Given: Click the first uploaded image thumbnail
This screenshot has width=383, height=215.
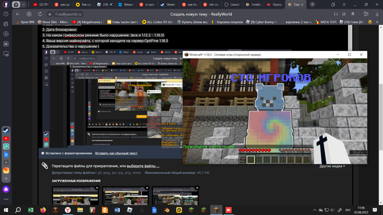Looking at the screenshot, I should coord(75,196).
